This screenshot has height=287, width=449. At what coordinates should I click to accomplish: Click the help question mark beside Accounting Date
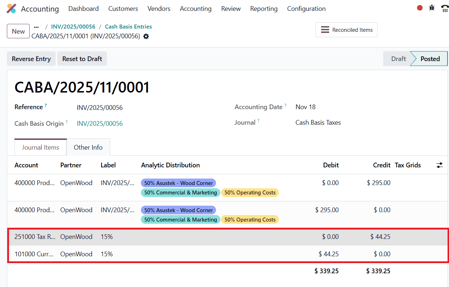[286, 105]
